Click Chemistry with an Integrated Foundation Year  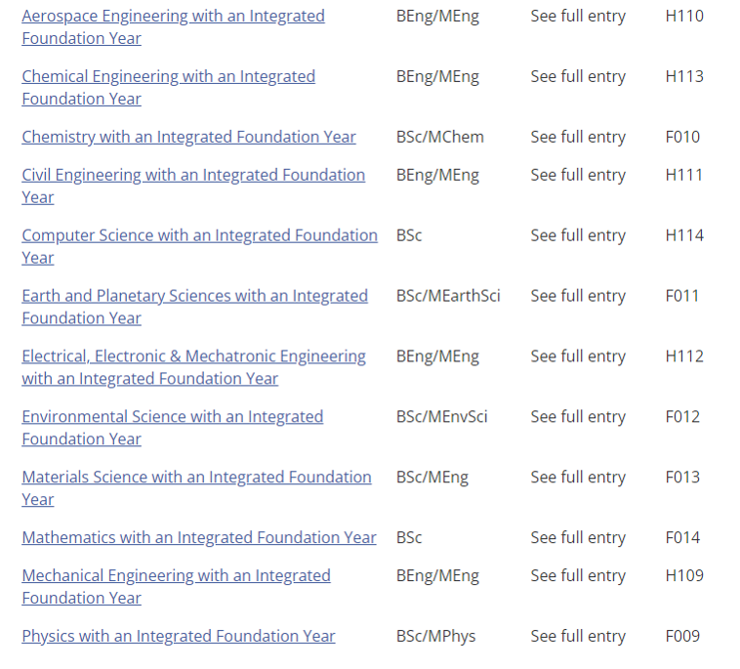coord(188,137)
